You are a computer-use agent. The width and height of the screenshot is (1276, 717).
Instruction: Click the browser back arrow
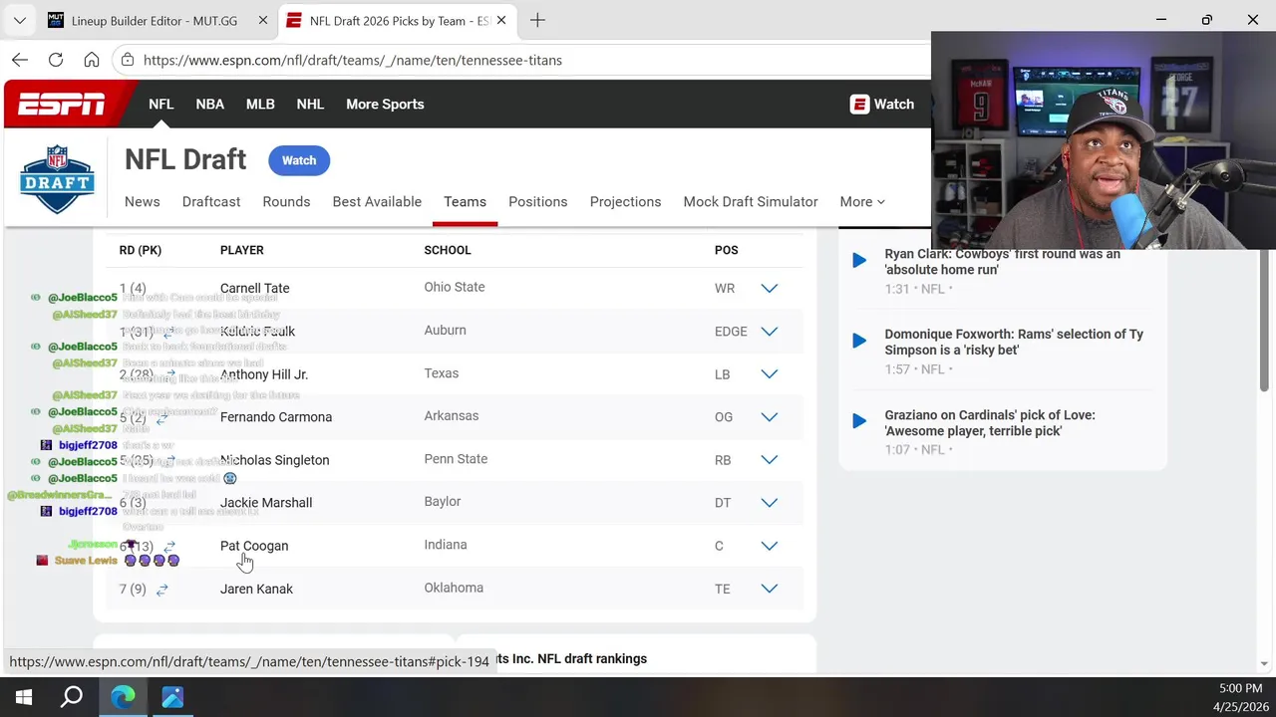click(x=20, y=60)
